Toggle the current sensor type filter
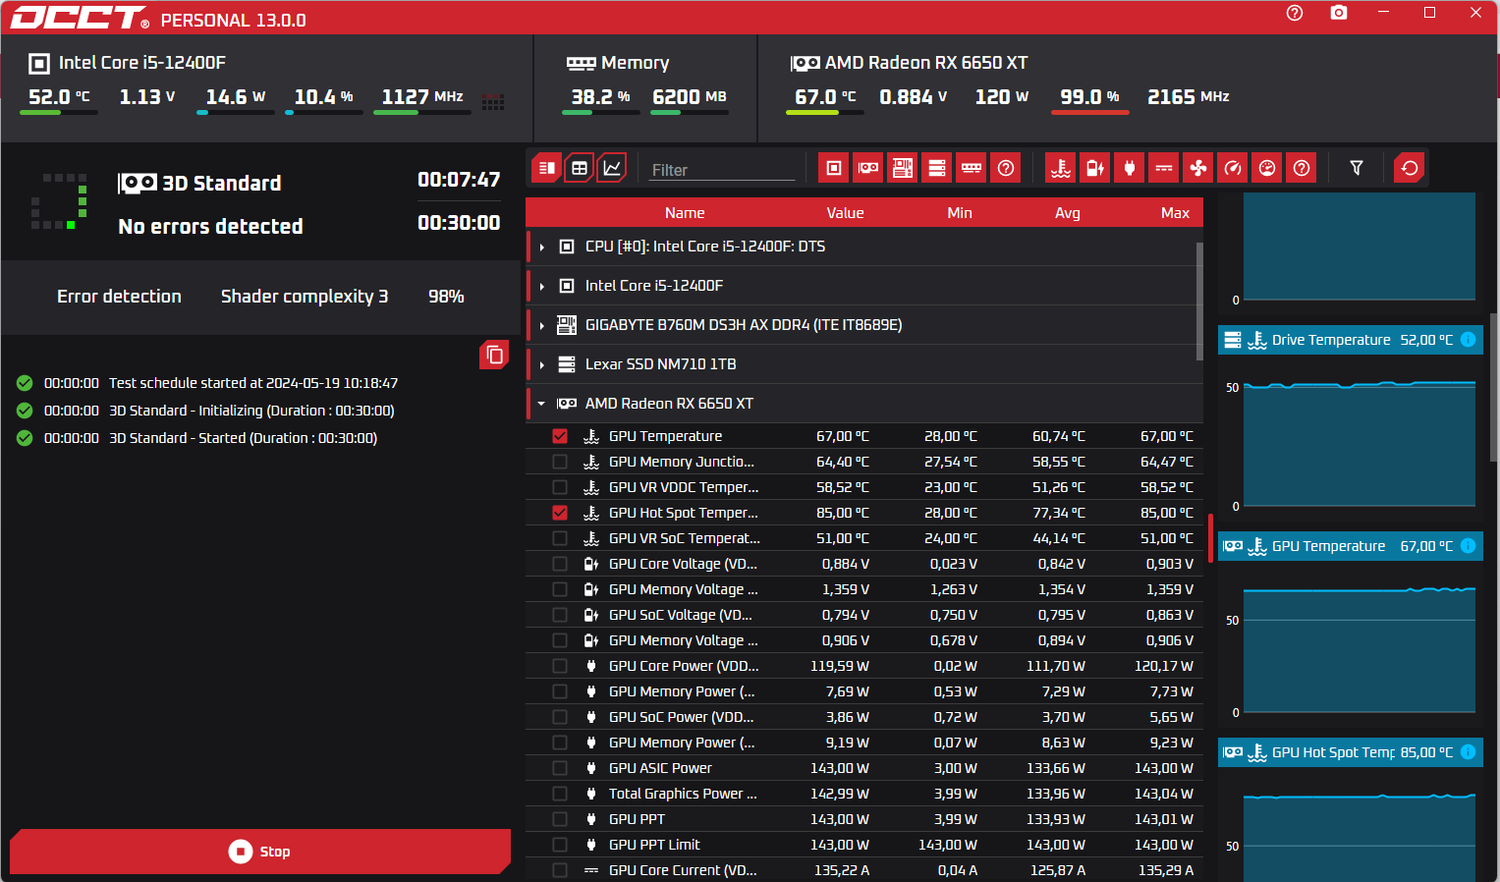Image resolution: width=1500 pixels, height=882 pixels. [1164, 168]
